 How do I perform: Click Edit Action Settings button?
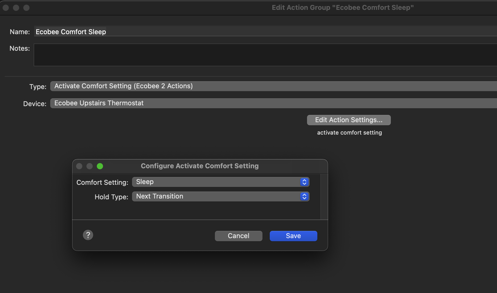pyautogui.click(x=349, y=120)
